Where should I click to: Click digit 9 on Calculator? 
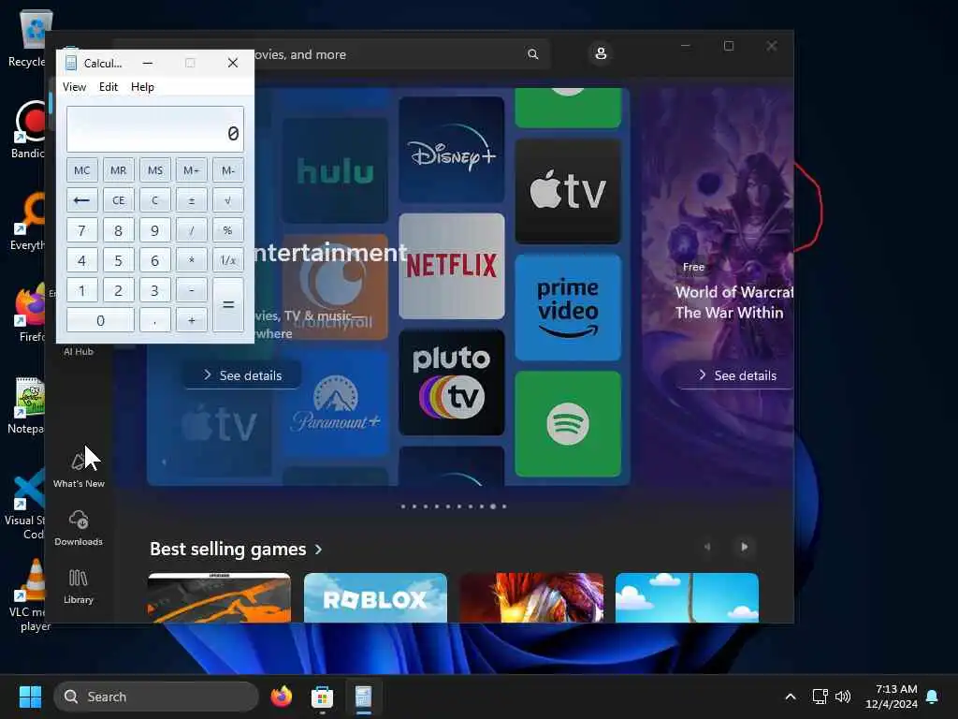[x=155, y=230]
